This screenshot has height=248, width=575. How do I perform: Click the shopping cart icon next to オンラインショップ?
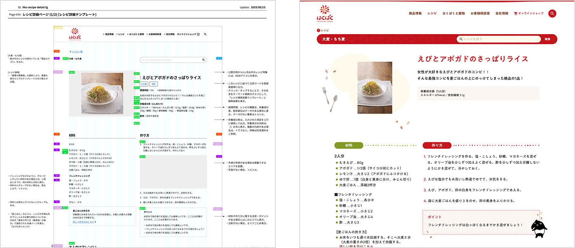click(x=516, y=14)
